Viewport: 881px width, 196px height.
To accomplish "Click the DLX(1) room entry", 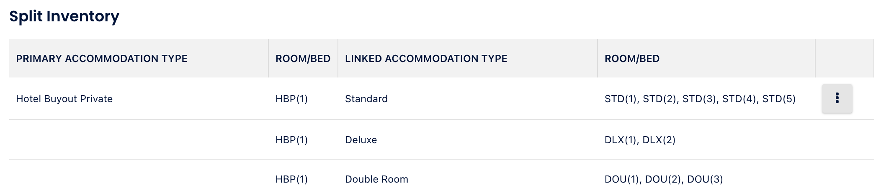I will 621,140.
